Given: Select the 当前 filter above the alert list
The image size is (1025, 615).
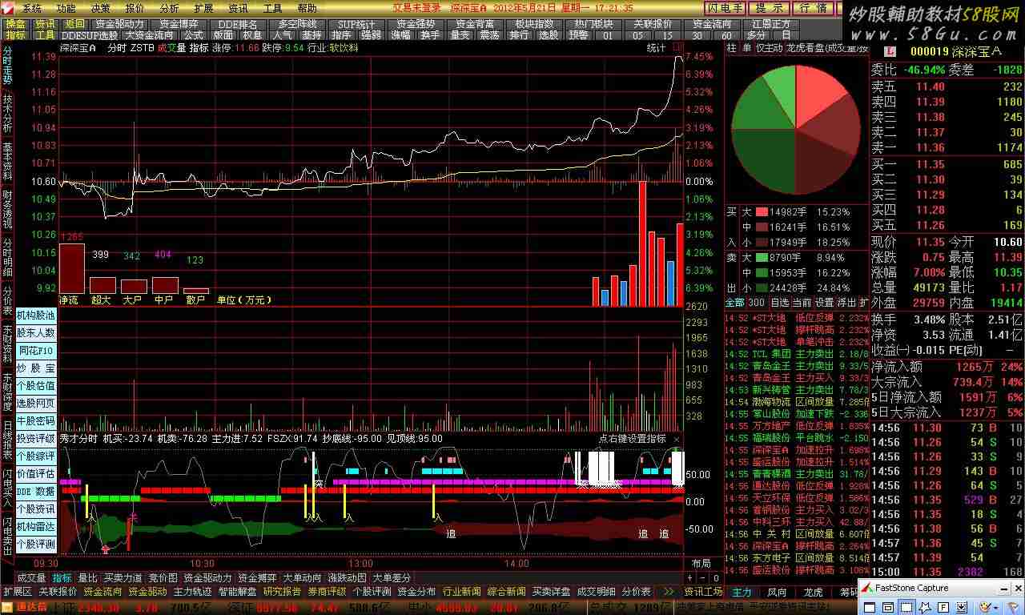Looking at the screenshot, I should pos(802,303).
